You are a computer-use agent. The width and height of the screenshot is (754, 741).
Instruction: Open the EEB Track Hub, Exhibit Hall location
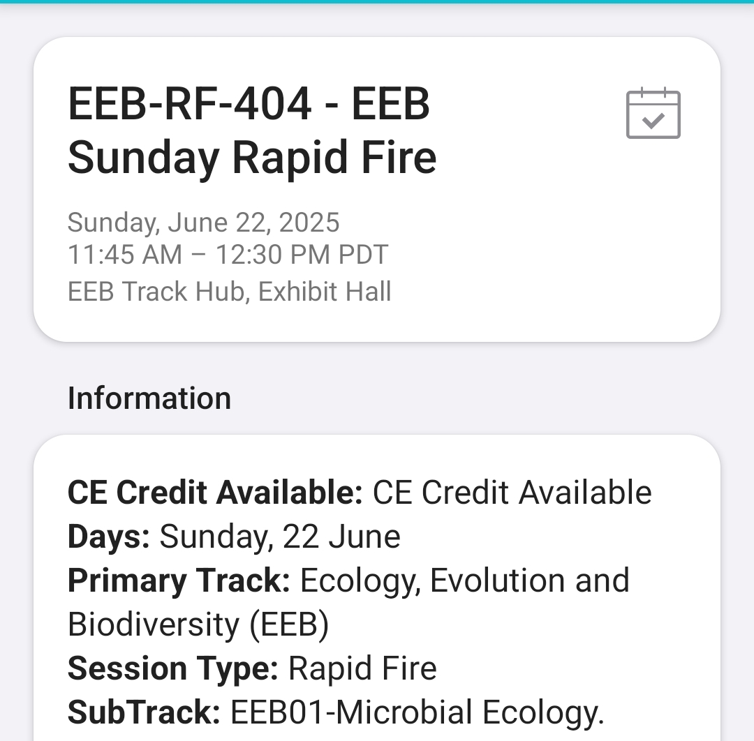[x=229, y=291]
